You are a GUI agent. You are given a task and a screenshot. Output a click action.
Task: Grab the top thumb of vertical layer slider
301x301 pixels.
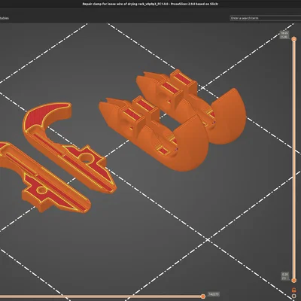click(x=294, y=39)
